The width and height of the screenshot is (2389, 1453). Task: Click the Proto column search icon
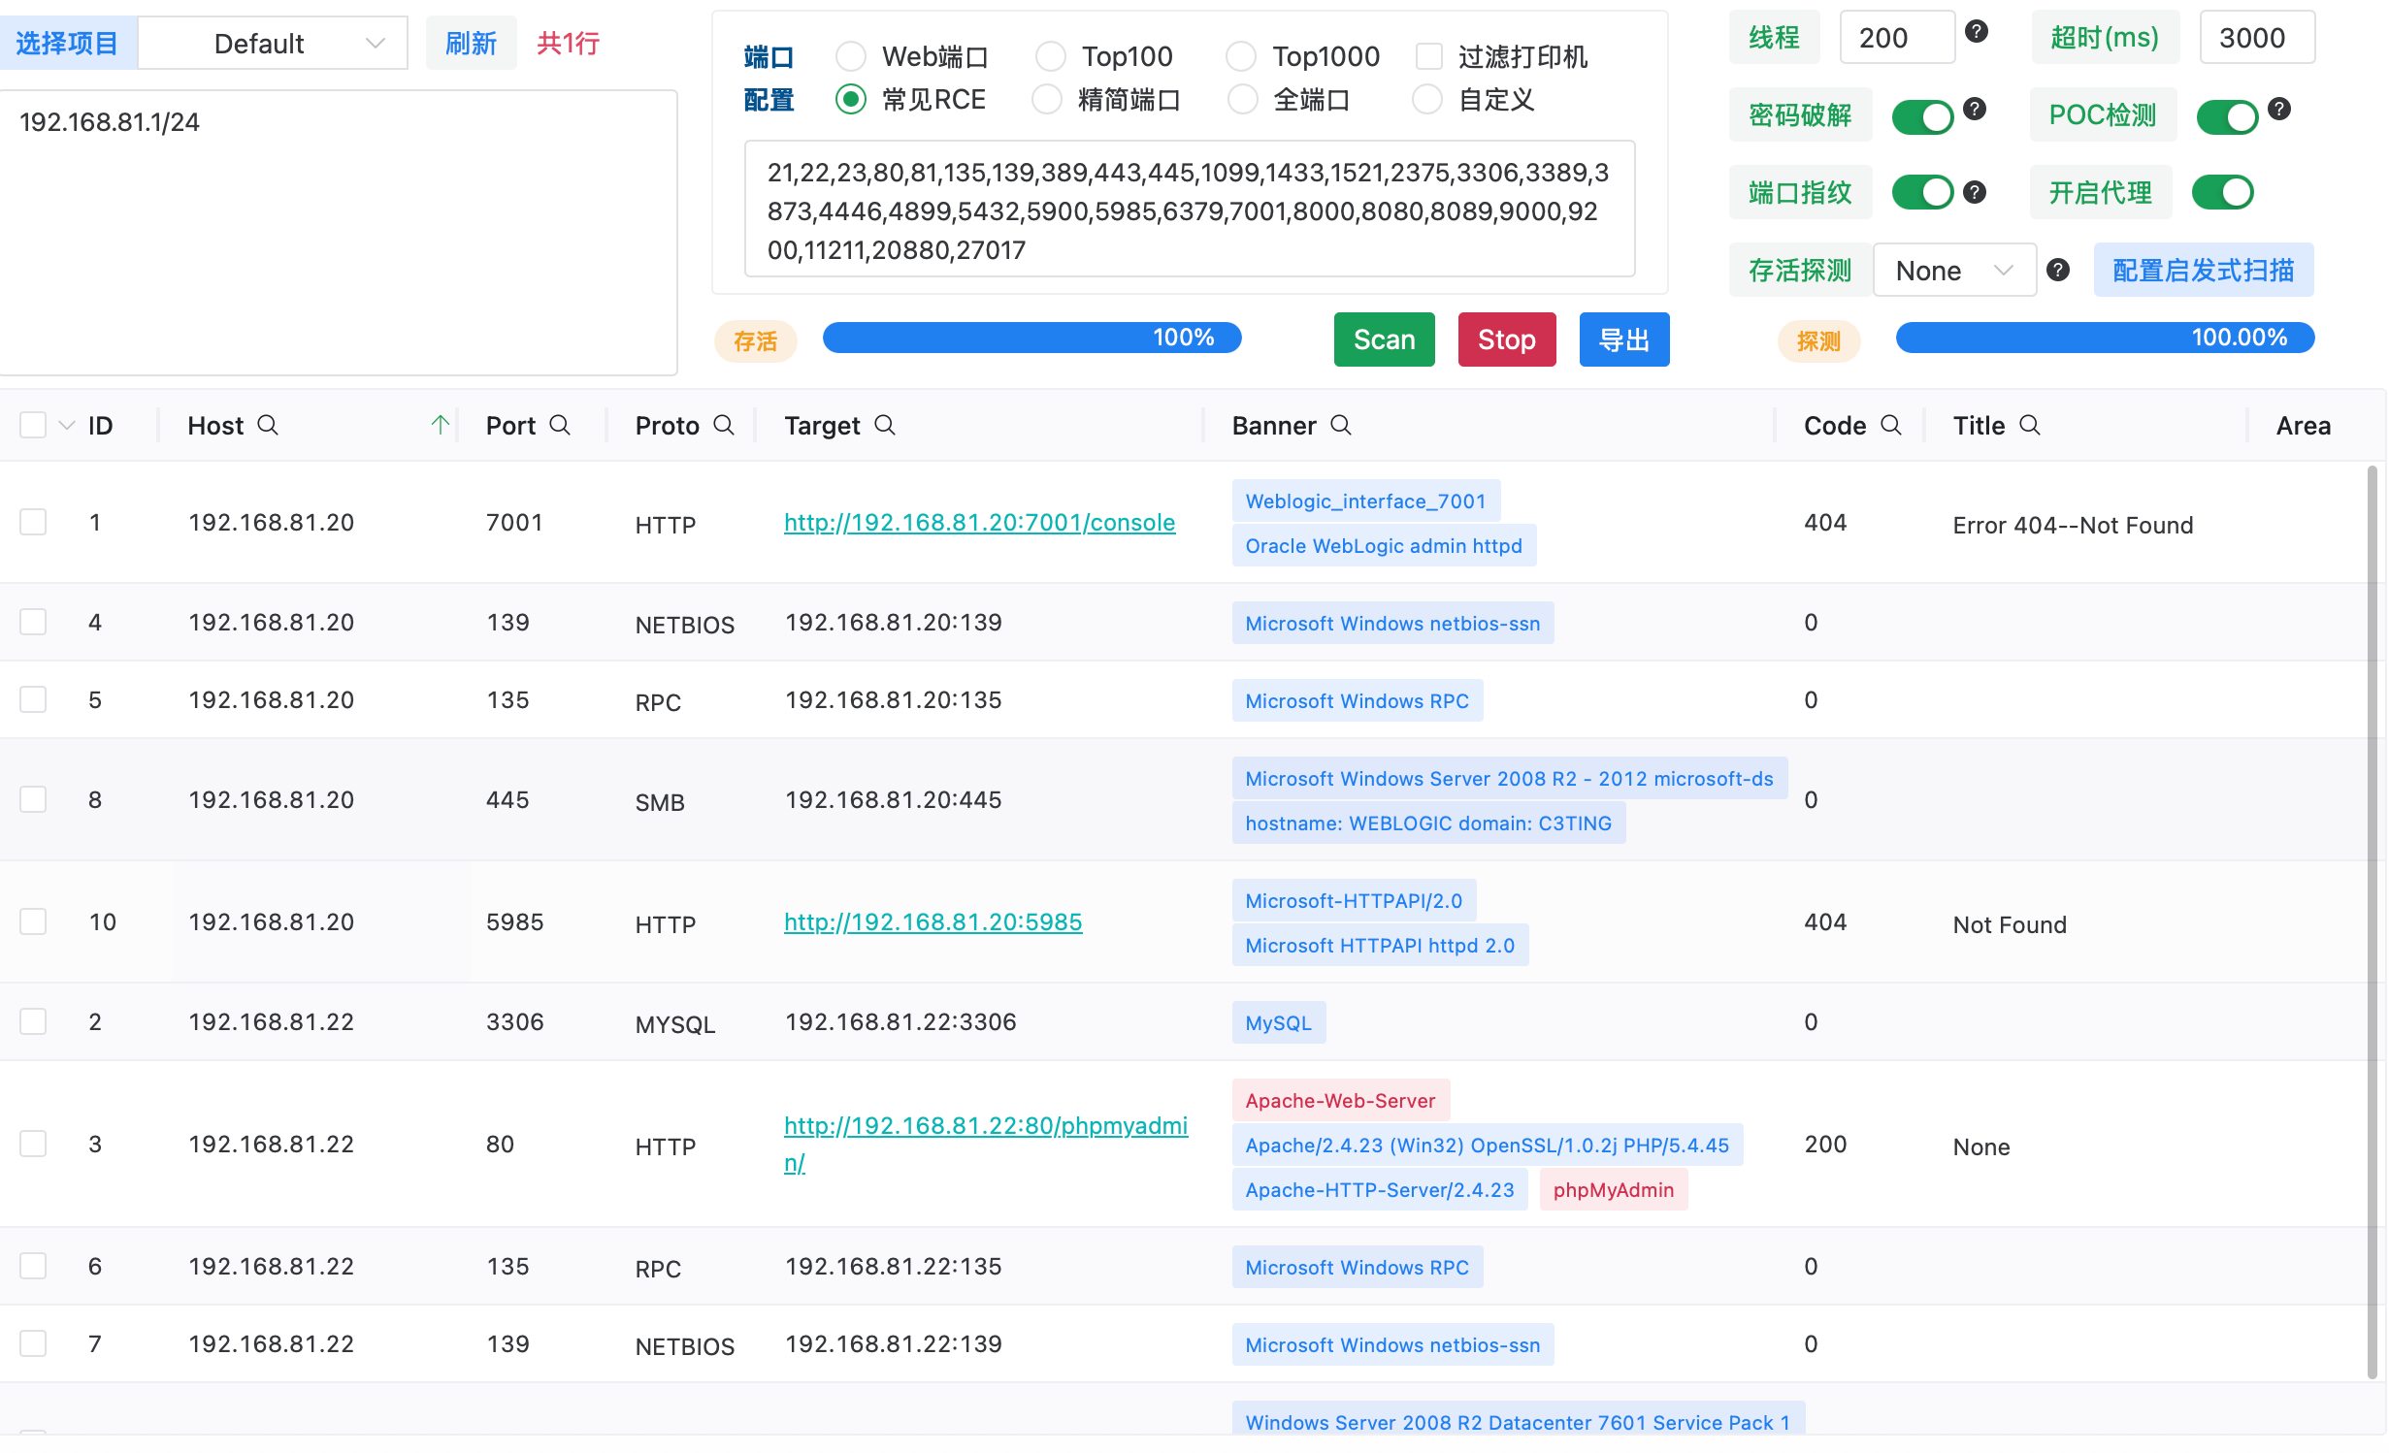tap(724, 426)
